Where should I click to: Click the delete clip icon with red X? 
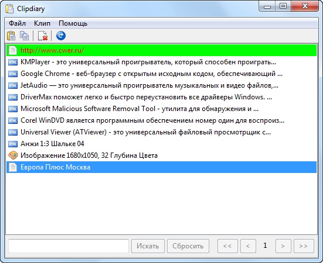(x=43, y=36)
